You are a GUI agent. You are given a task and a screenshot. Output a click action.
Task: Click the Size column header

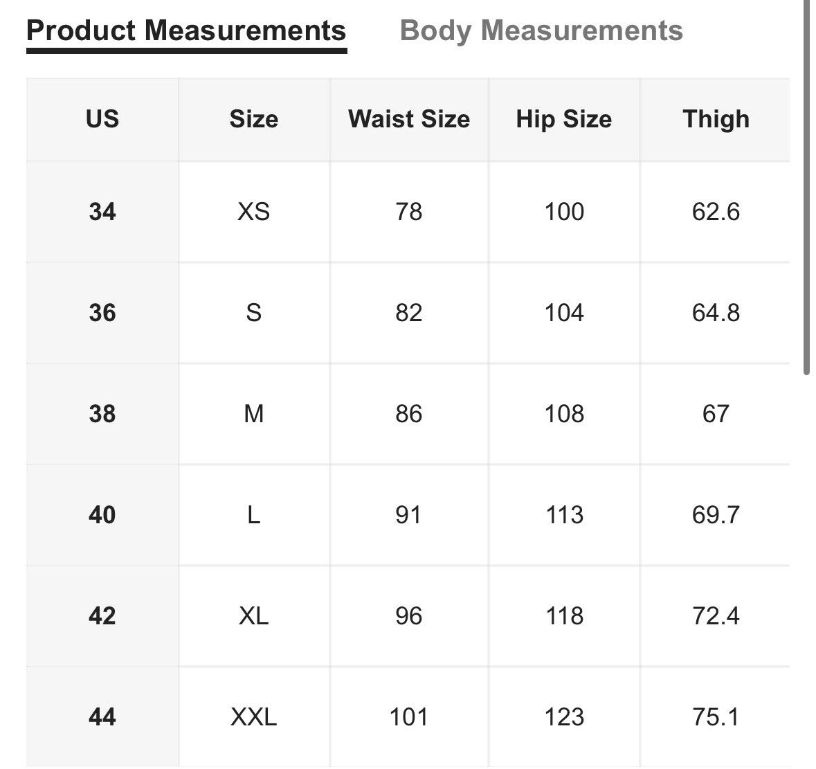[x=254, y=119]
